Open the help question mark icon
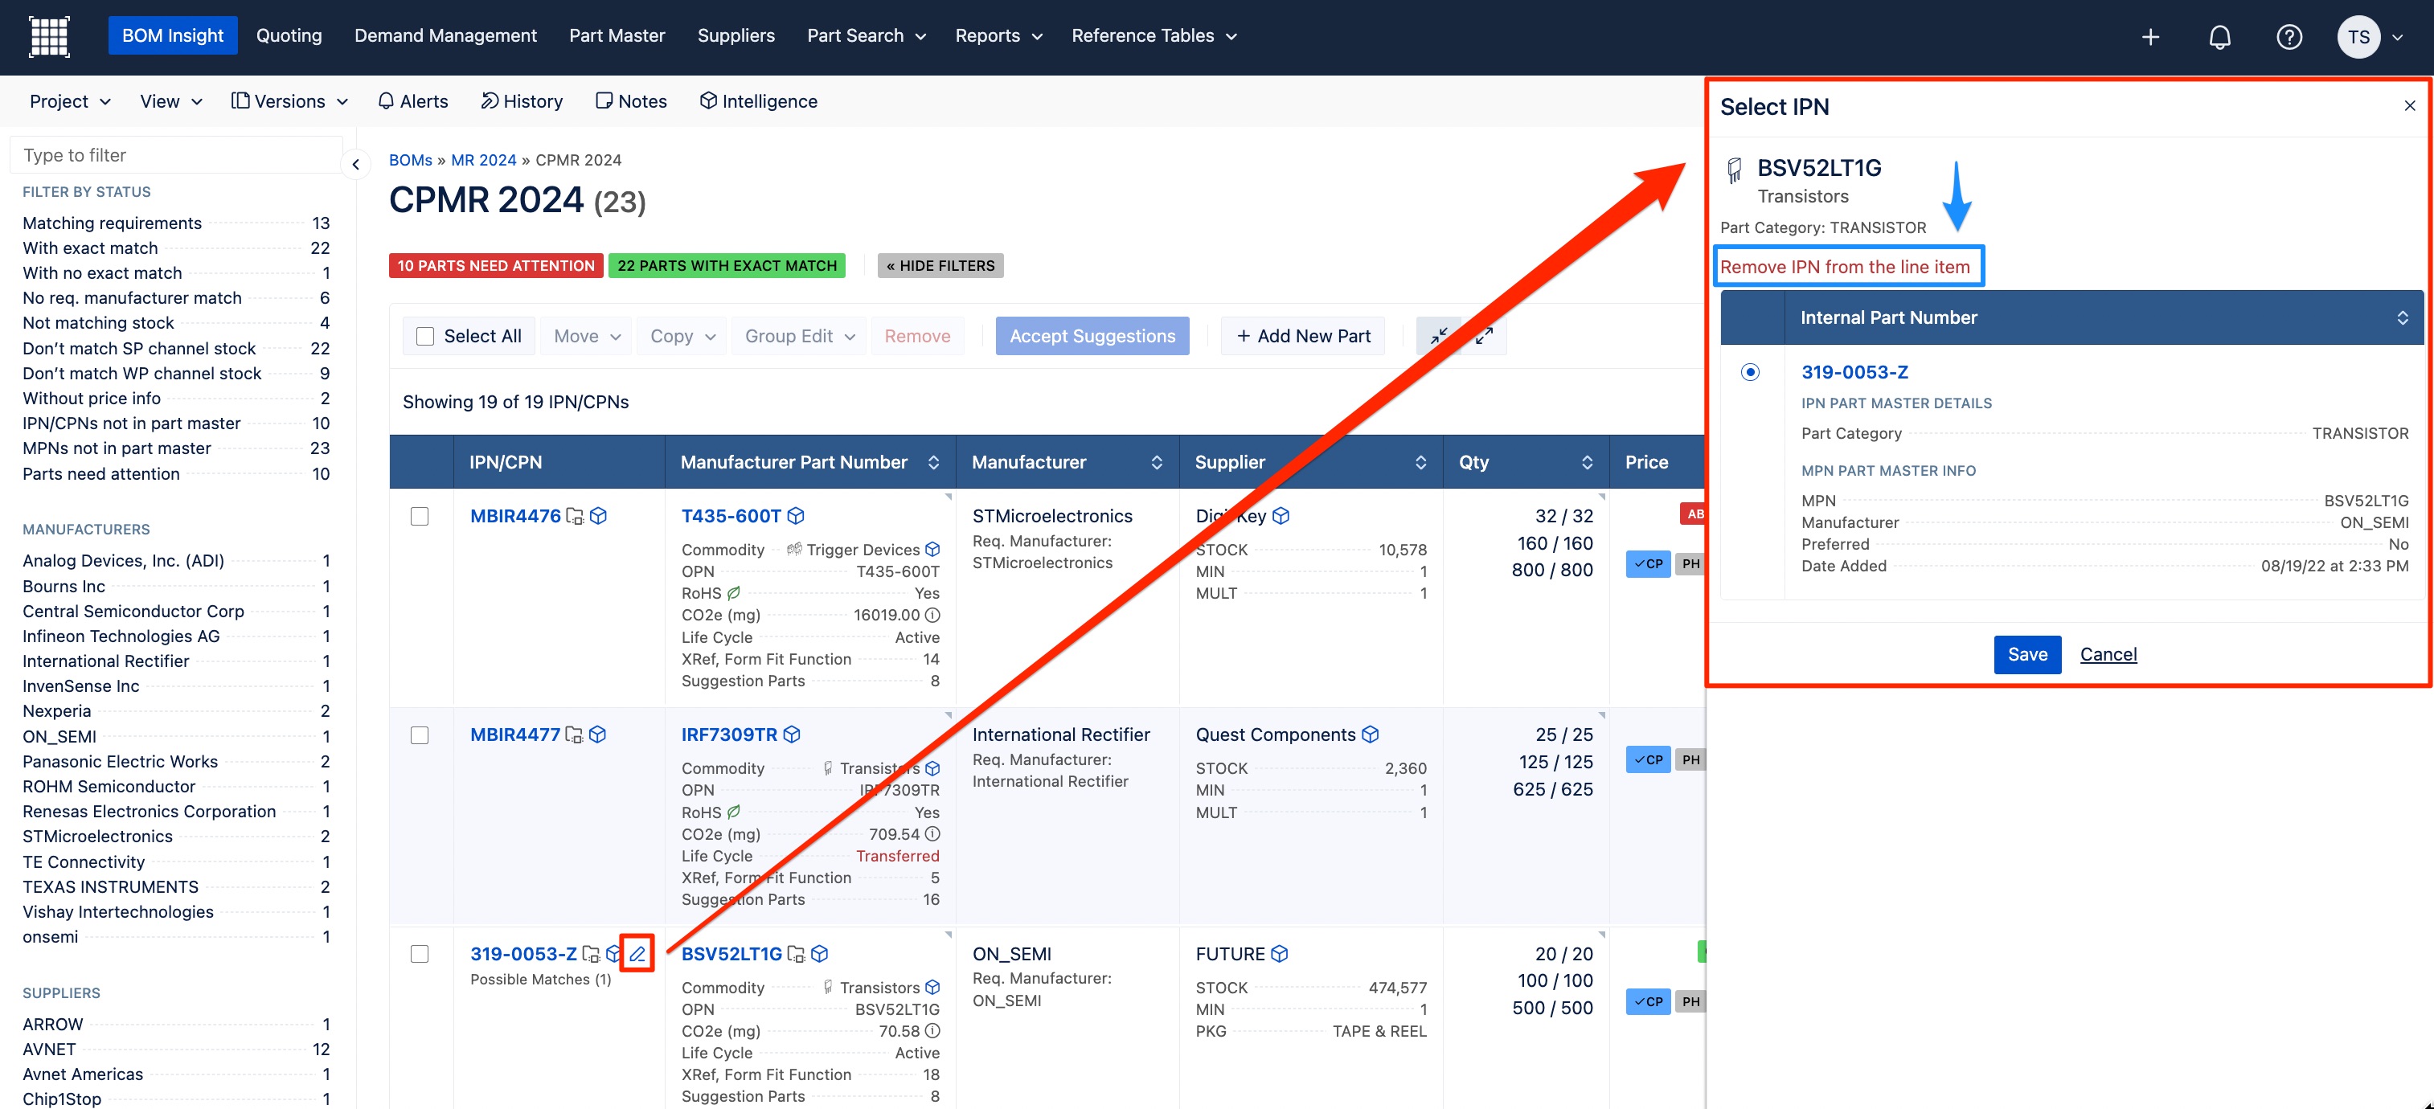 point(2289,37)
